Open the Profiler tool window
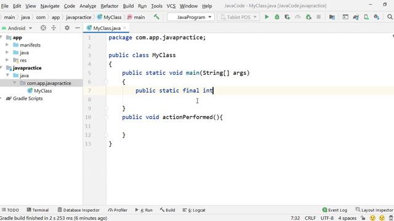 [118, 210]
